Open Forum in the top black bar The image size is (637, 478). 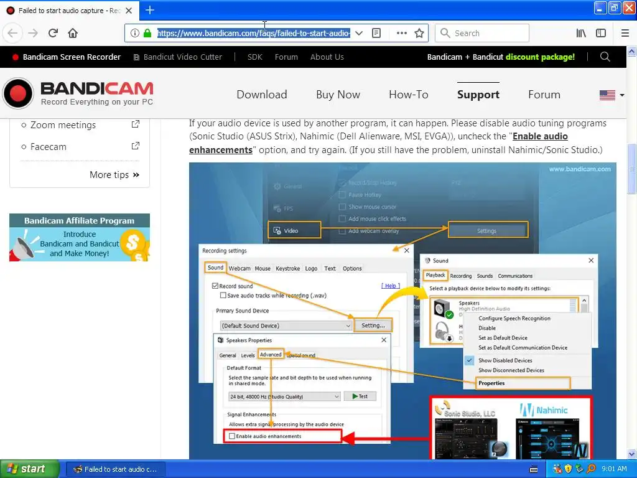coord(286,57)
